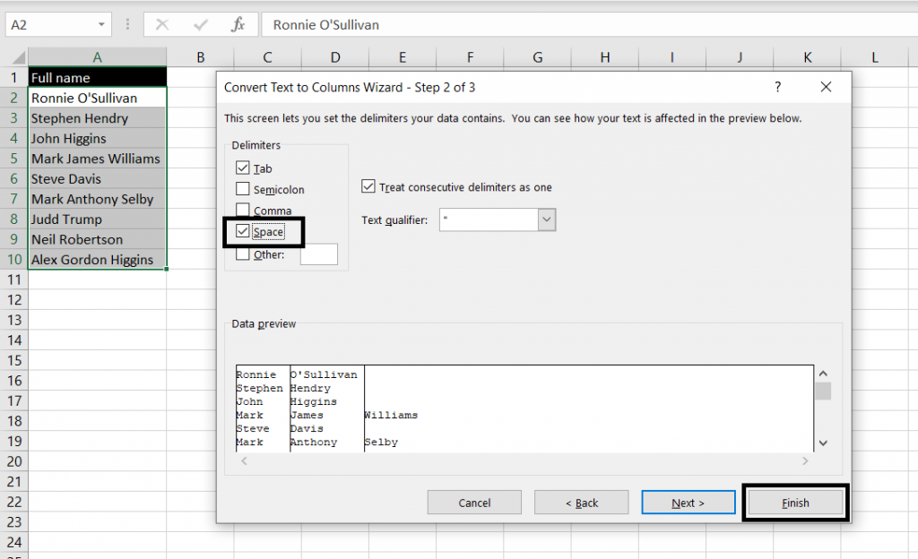
Task: Uncheck the Space delimiter checkbox
Action: pyautogui.click(x=242, y=232)
